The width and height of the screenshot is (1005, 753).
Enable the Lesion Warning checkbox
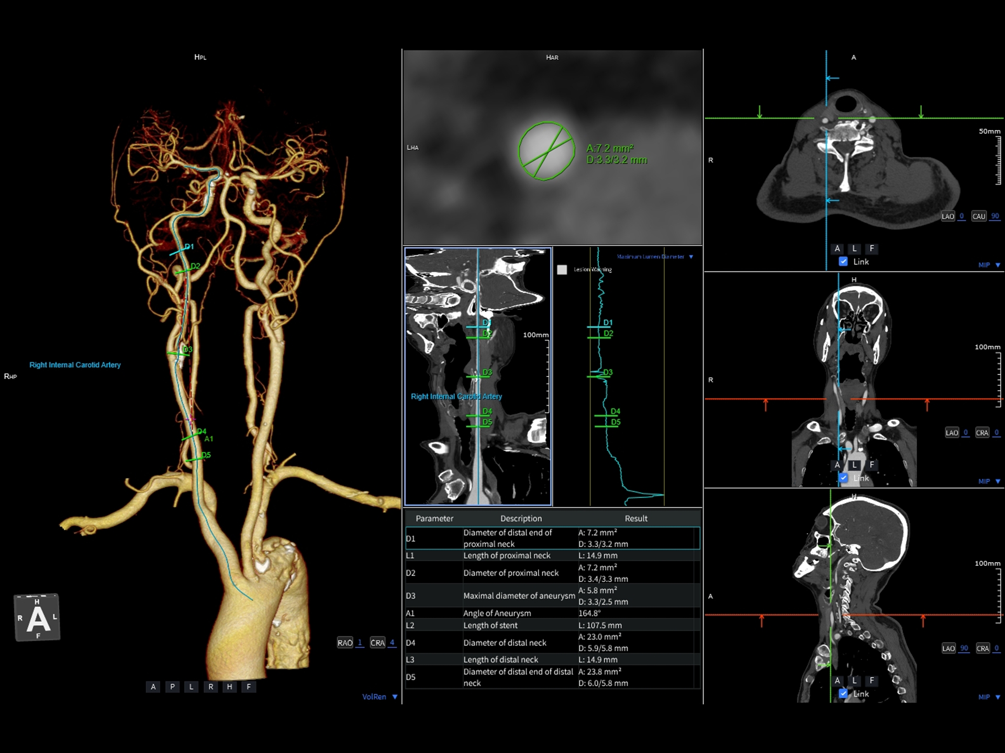(562, 270)
